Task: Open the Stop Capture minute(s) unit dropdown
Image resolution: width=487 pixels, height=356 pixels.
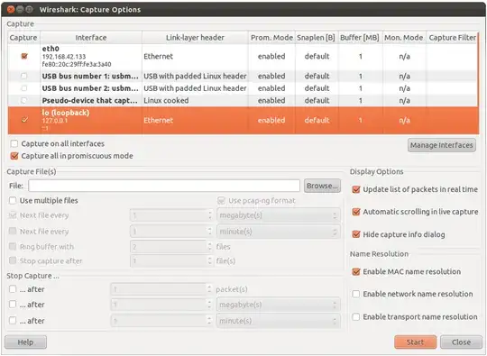Action: point(279,321)
